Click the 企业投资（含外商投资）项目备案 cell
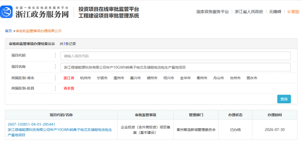The height and width of the screenshot is (141, 302). (145, 130)
